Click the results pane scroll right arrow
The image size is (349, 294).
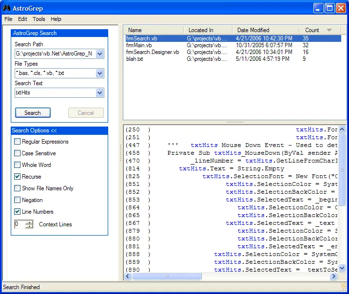coord(334,276)
